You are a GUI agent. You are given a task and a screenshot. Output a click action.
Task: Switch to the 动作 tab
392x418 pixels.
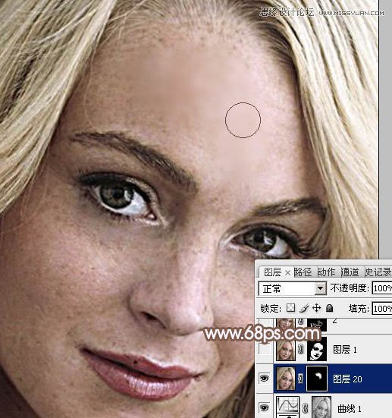(x=326, y=272)
